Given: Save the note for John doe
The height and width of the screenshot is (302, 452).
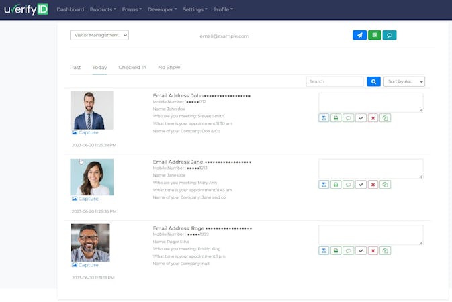Looking at the screenshot, I should tap(324, 118).
